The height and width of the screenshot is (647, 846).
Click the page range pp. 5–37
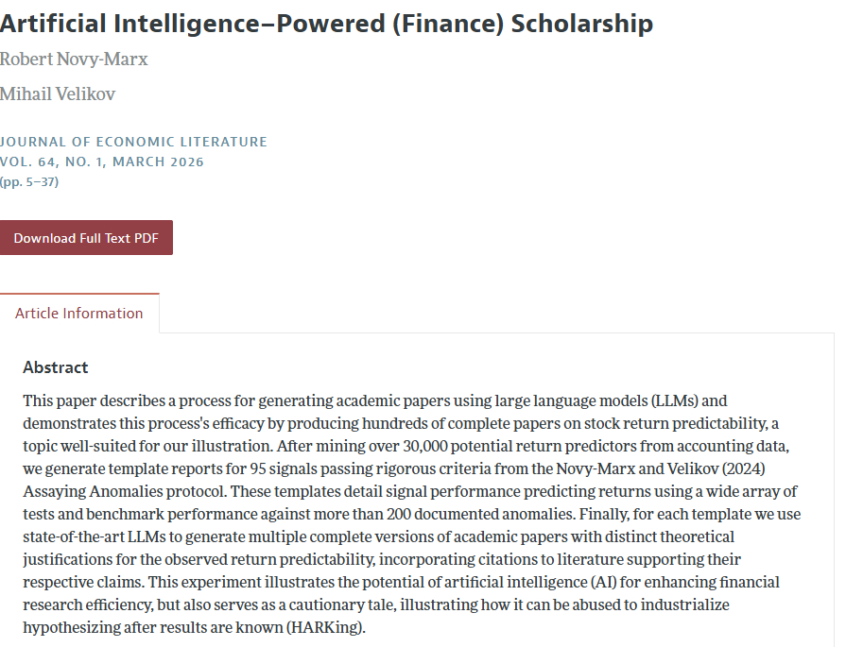(x=29, y=181)
